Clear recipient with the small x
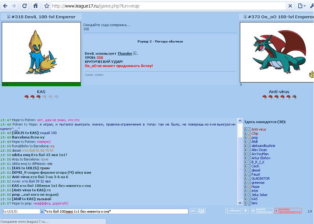This screenshot has width=314, height=224. [42, 211]
